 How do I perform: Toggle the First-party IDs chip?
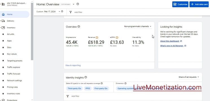pos(101,88)
